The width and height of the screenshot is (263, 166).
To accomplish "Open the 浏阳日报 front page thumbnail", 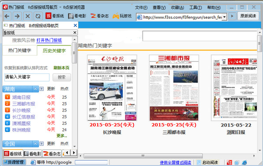I will pos(234,88).
